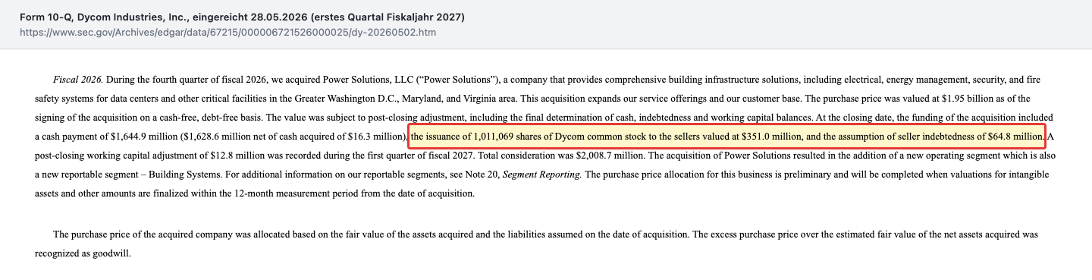This screenshot has width=1092, height=280.
Task: Click the "1,011,069 shares" figure in highlight
Action: point(497,137)
